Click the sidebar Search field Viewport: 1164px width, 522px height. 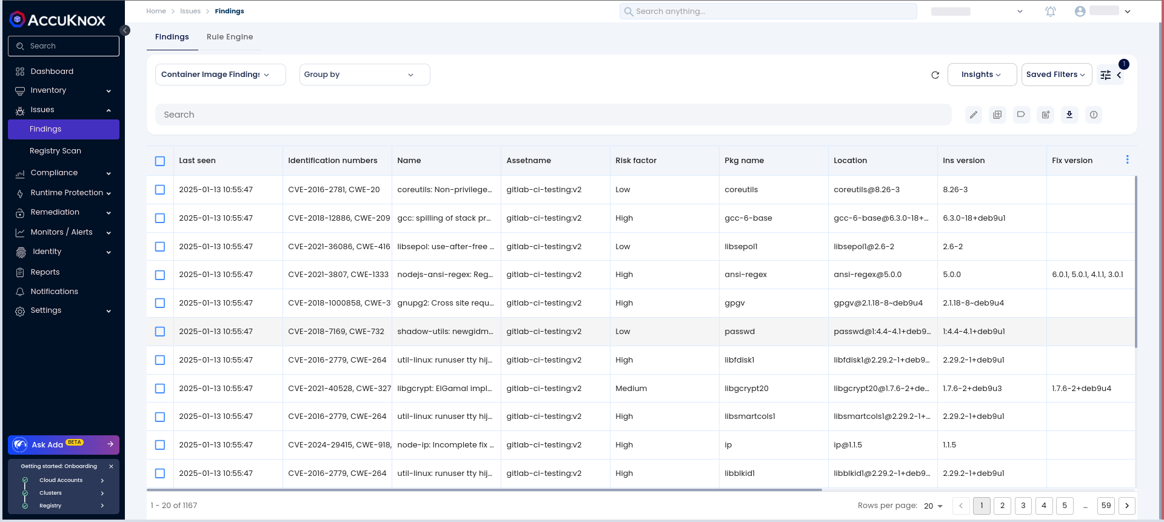pos(64,46)
